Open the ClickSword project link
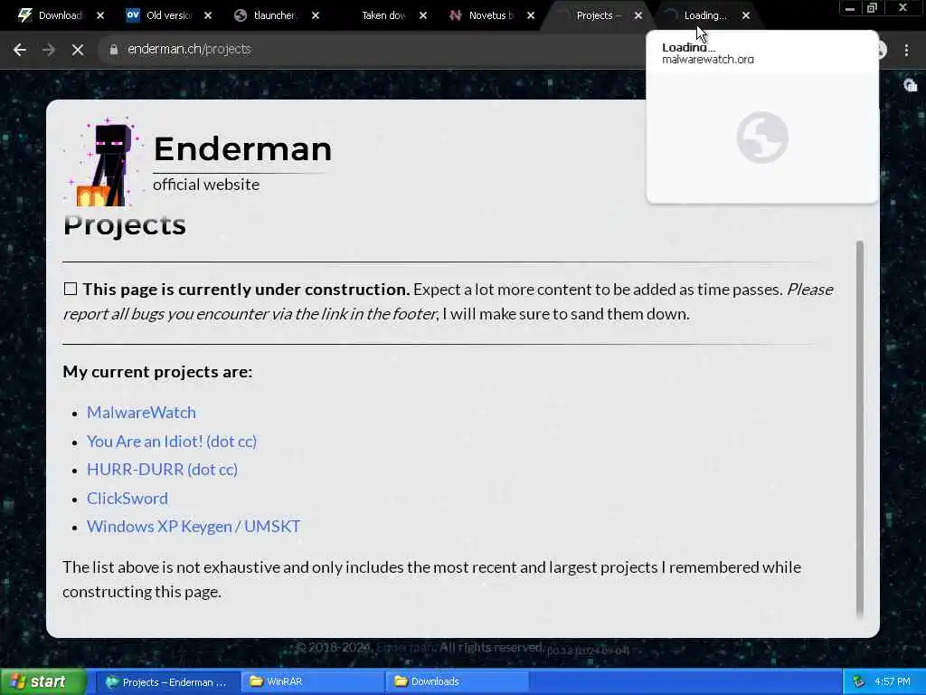The width and height of the screenshot is (926, 695). [127, 499]
